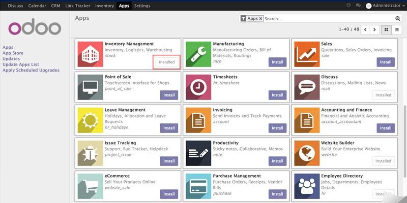Click the Accounting and Finance icon

[307, 120]
